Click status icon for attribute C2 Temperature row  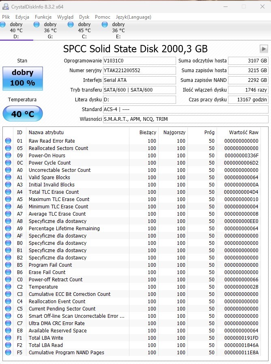click(x=8, y=287)
